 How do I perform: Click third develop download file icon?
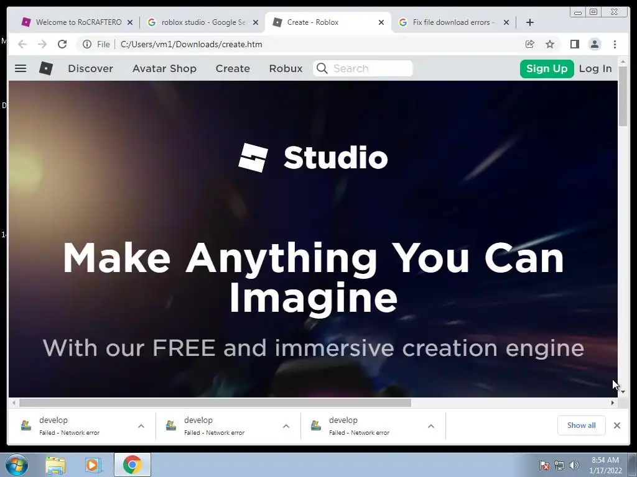click(x=316, y=425)
